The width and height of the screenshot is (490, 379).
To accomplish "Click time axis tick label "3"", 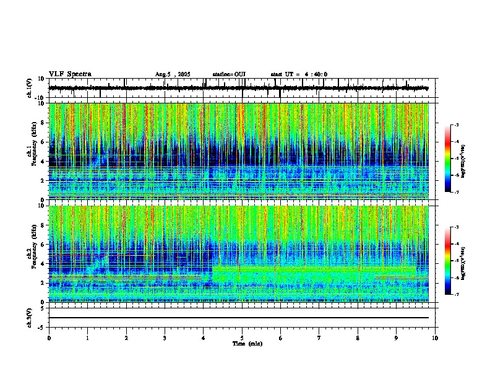I will click(x=165, y=338).
